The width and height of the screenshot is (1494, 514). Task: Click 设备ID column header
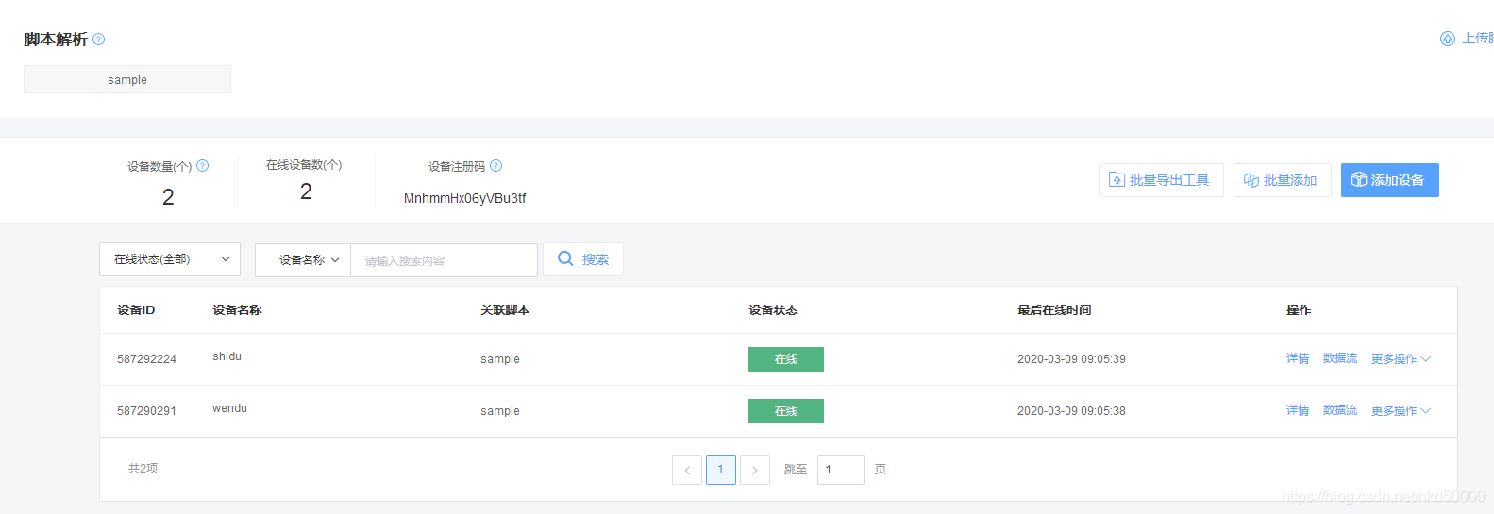(x=136, y=310)
